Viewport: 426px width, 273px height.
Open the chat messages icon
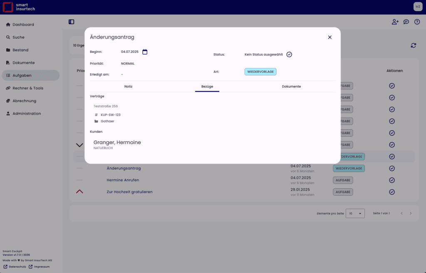point(406,22)
